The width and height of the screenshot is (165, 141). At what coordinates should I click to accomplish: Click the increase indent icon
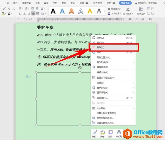point(37,9)
